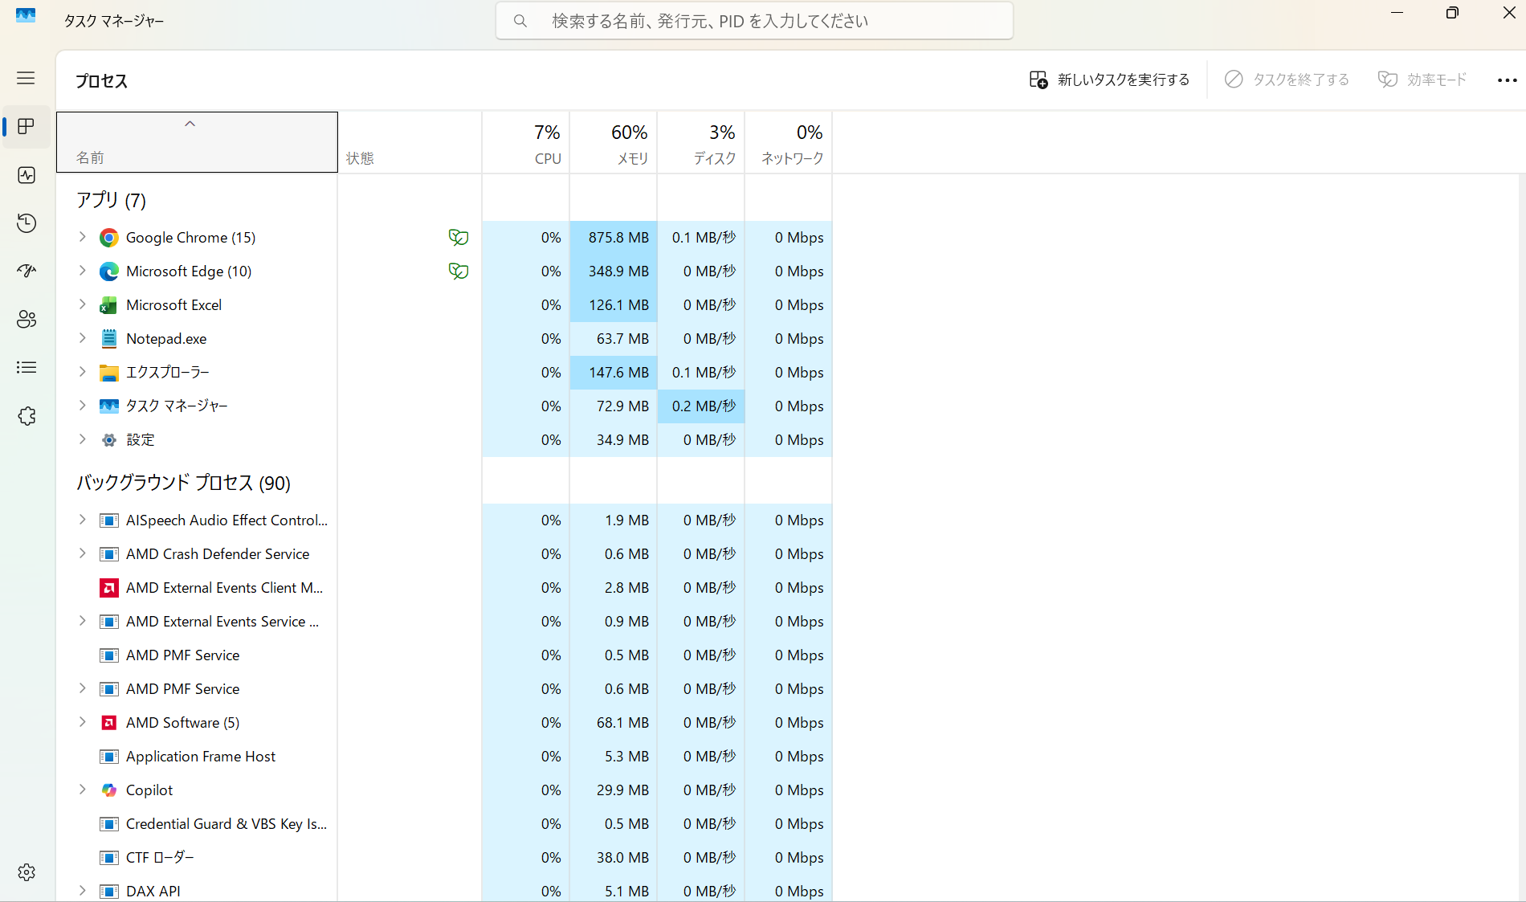Expand the Copilot process entry
The image size is (1526, 902).
[82, 790]
